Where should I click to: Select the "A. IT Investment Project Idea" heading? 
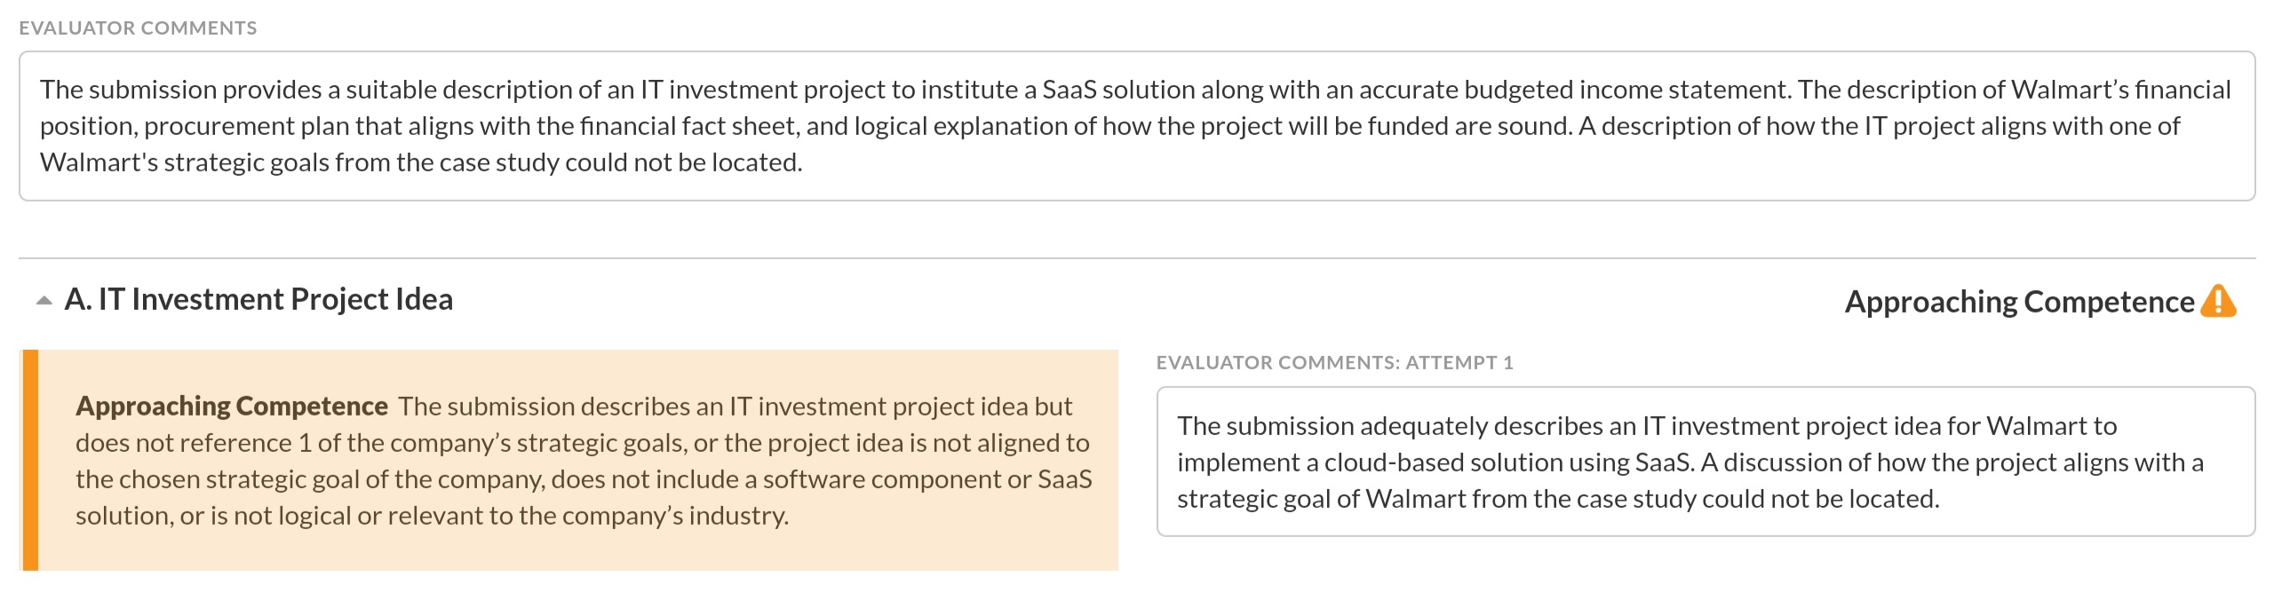click(258, 300)
